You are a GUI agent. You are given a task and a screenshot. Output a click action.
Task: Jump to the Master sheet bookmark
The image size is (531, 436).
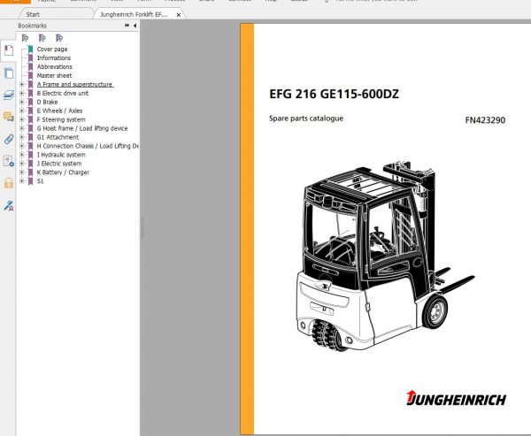click(x=54, y=75)
